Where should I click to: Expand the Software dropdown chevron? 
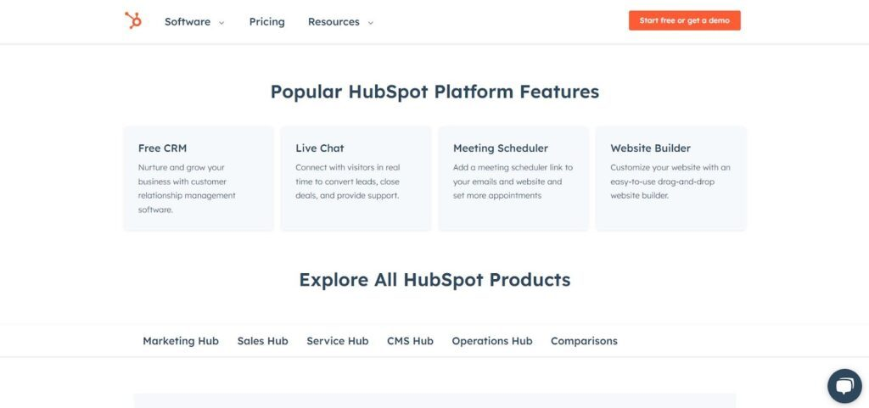point(221,23)
